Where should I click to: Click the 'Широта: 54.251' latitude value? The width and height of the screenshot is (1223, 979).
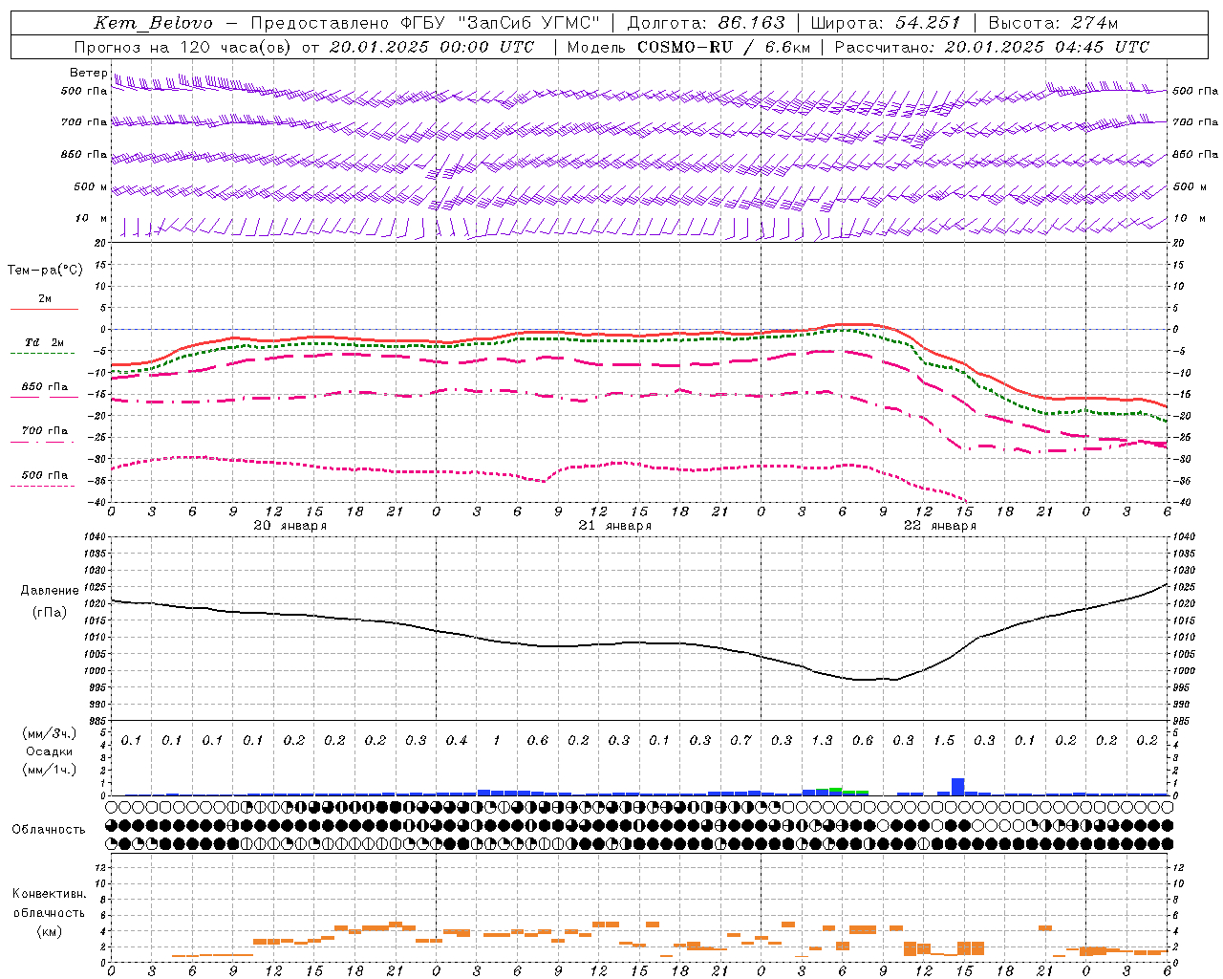pos(887,23)
